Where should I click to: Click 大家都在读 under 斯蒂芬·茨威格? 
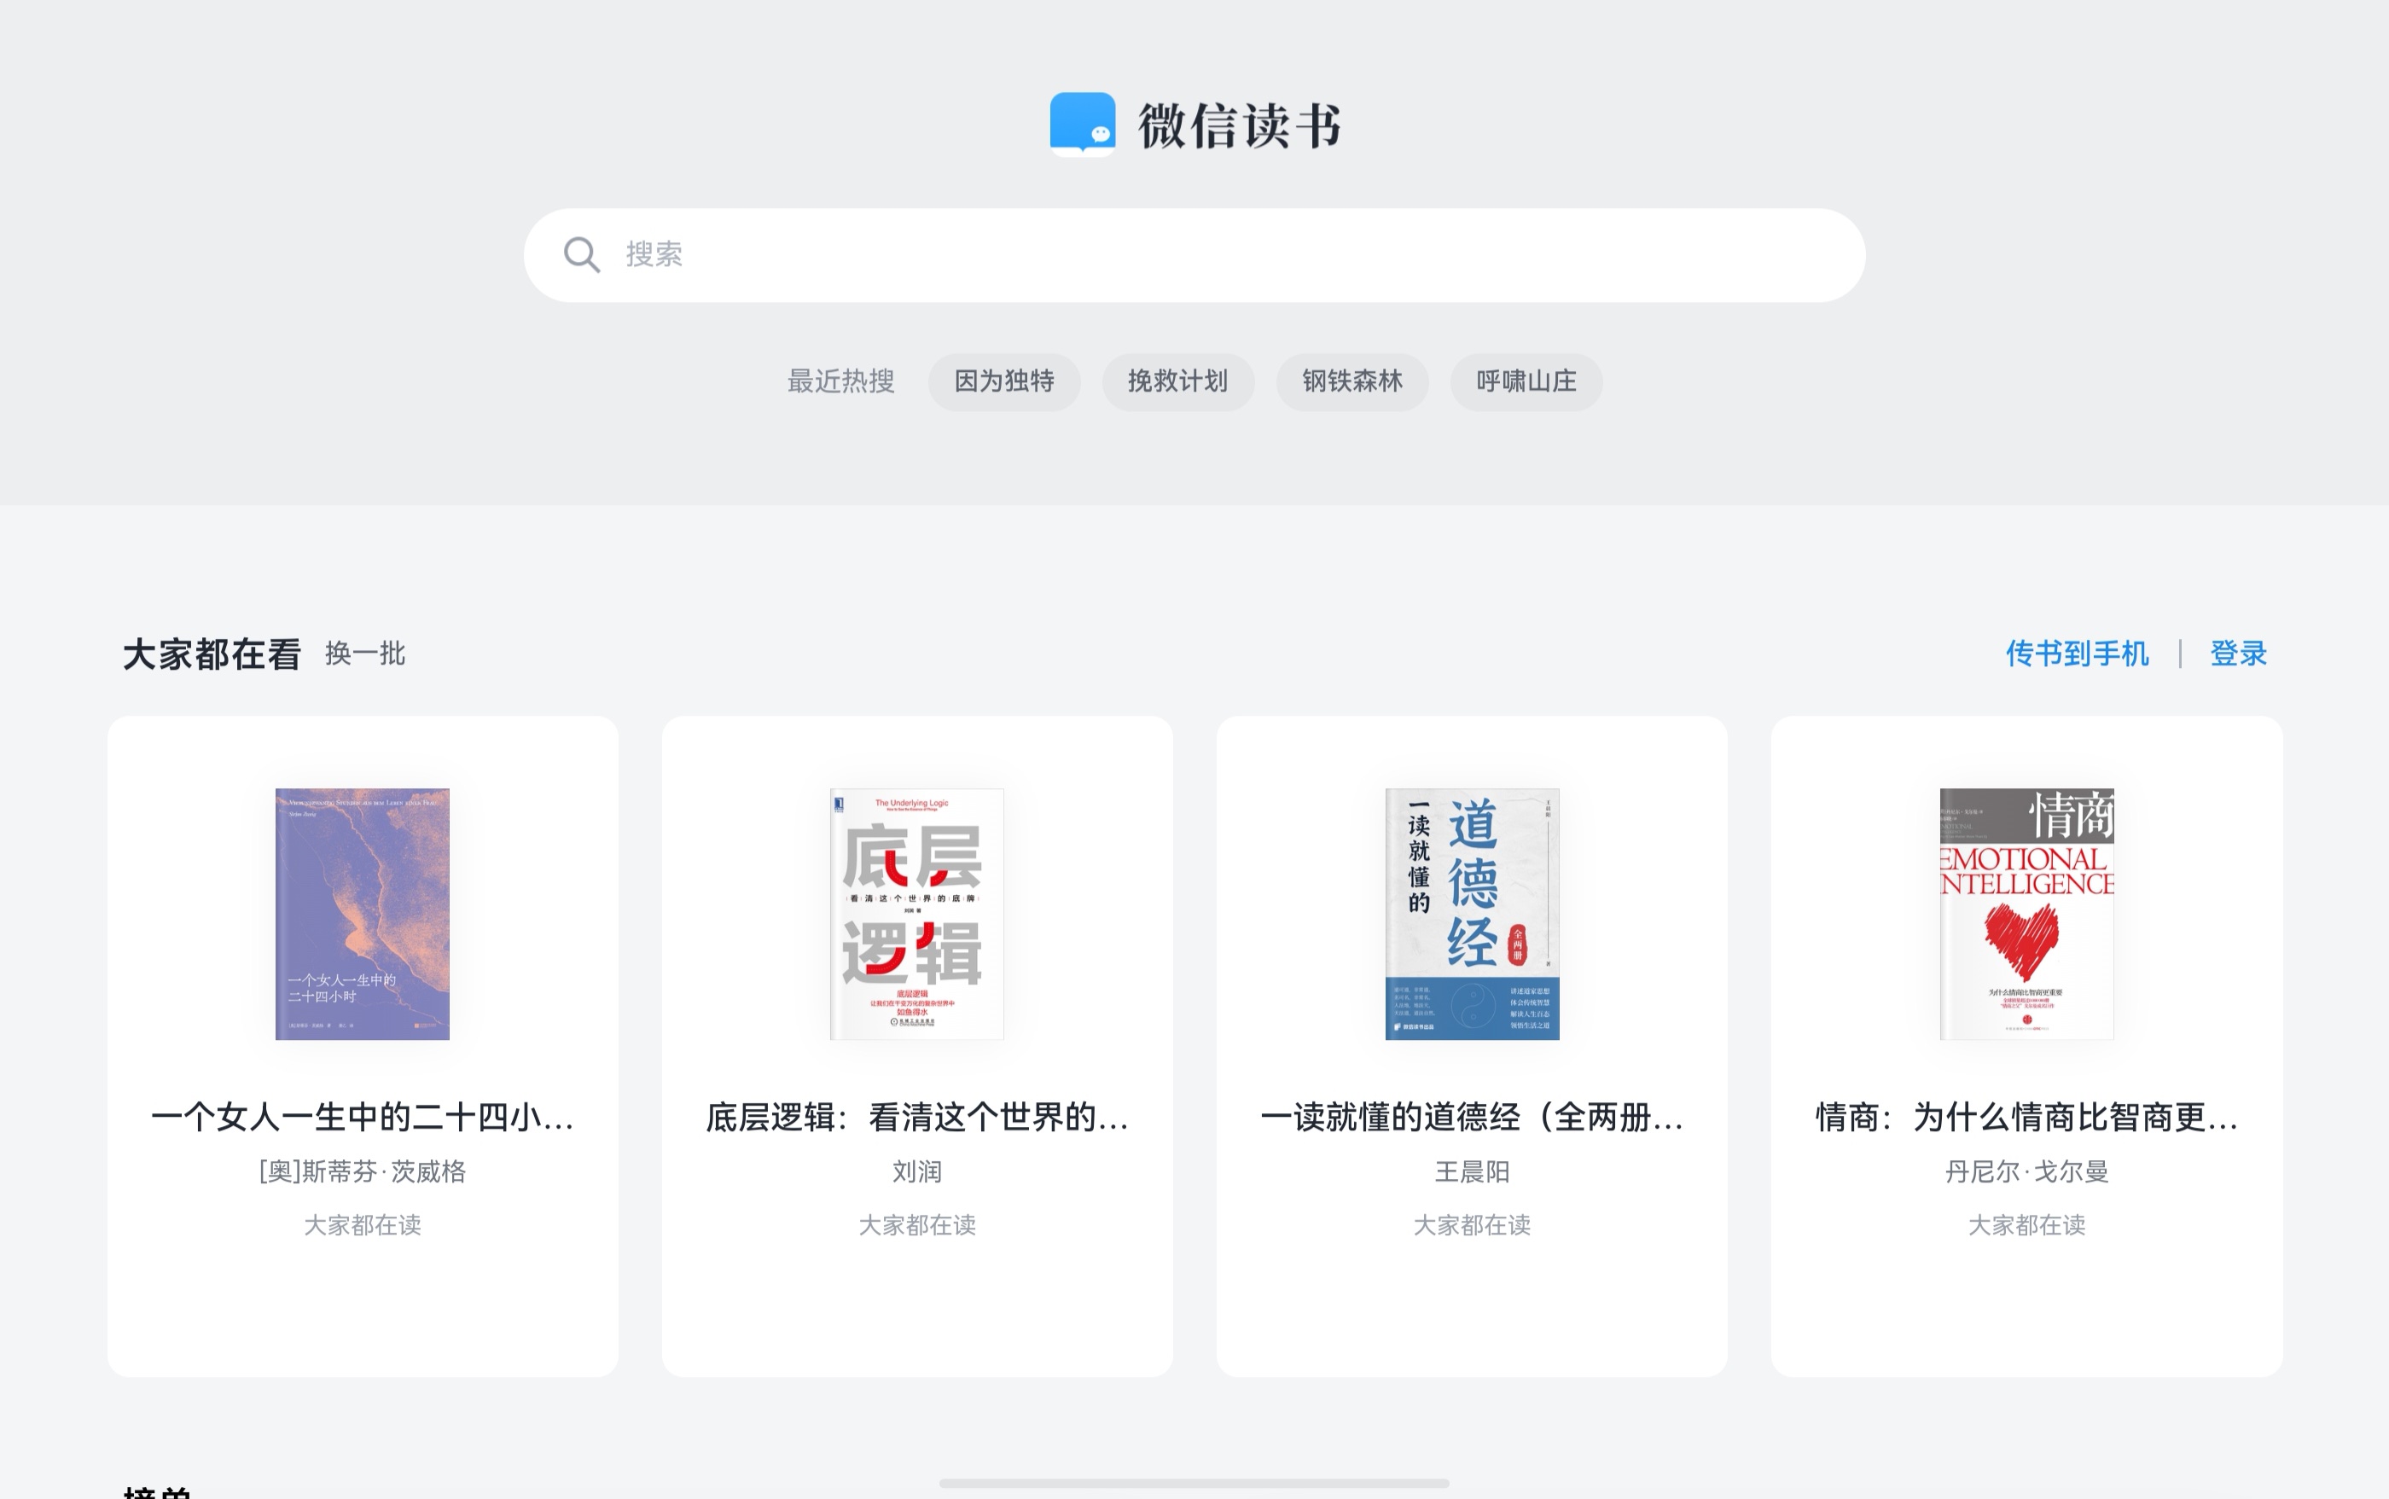tap(363, 1225)
